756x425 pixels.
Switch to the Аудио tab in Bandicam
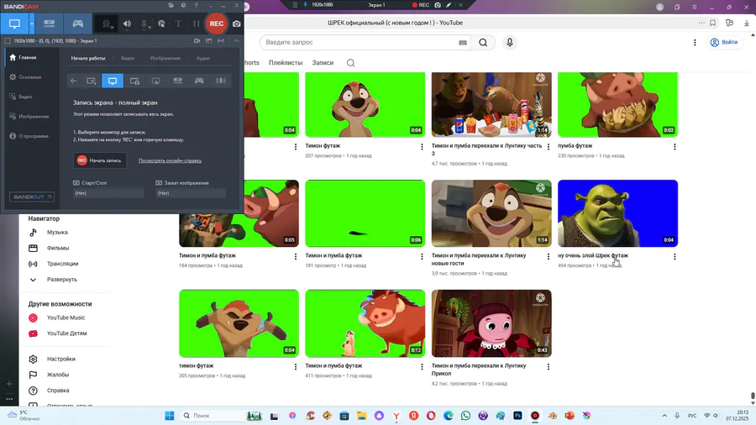click(x=203, y=58)
